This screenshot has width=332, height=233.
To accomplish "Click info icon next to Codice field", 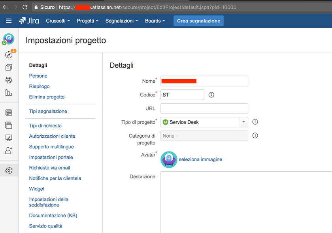I will 211,95.
